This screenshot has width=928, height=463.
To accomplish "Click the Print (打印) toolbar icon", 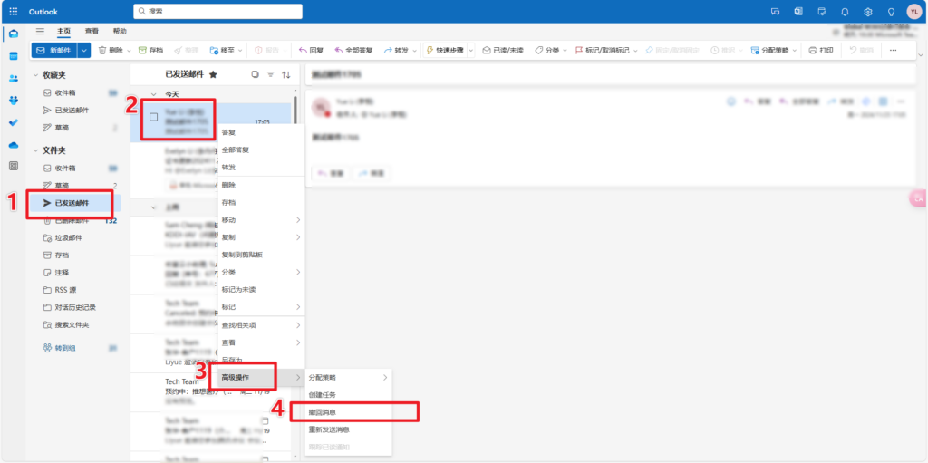I will tap(820, 51).
